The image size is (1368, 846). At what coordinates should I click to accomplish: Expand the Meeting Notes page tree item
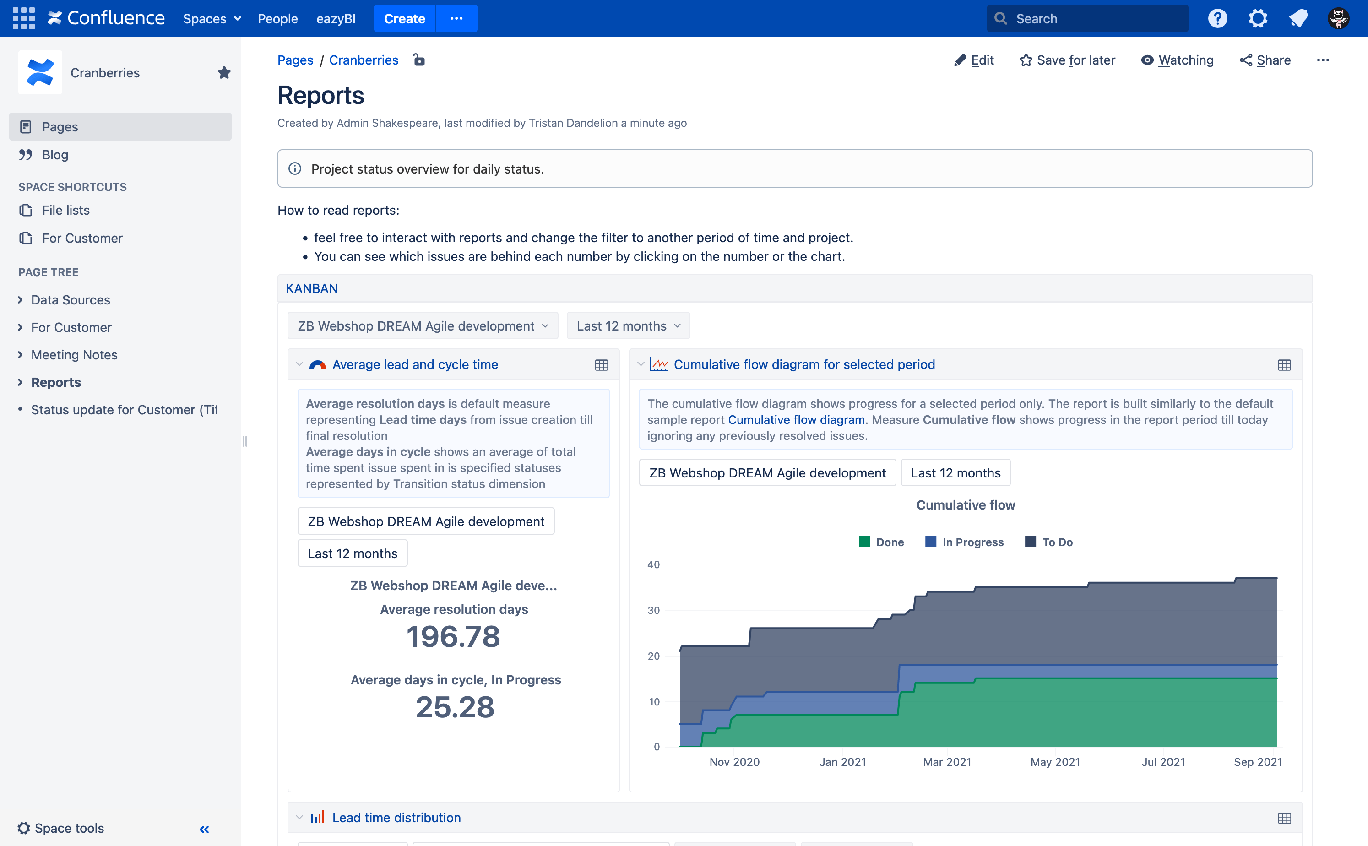[x=20, y=355]
